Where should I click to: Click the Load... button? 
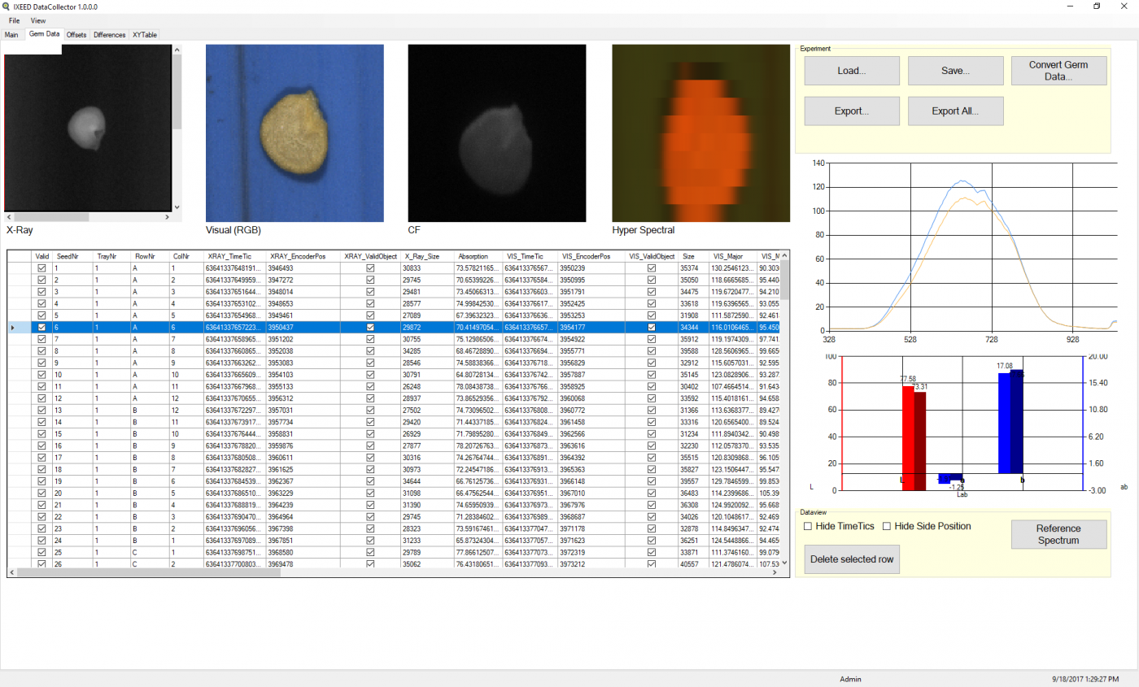pos(851,71)
